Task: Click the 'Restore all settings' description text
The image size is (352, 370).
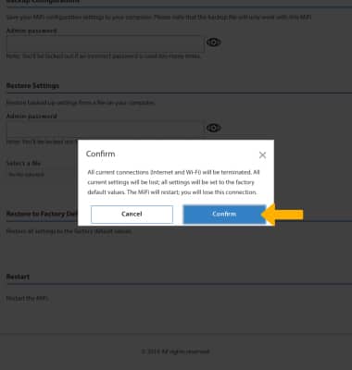Action: point(69,231)
